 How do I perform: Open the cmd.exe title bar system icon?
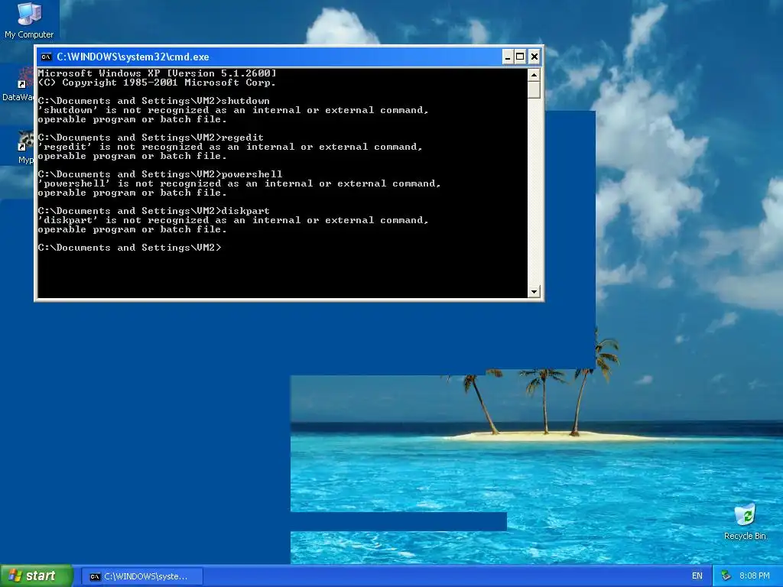[x=46, y=57]
